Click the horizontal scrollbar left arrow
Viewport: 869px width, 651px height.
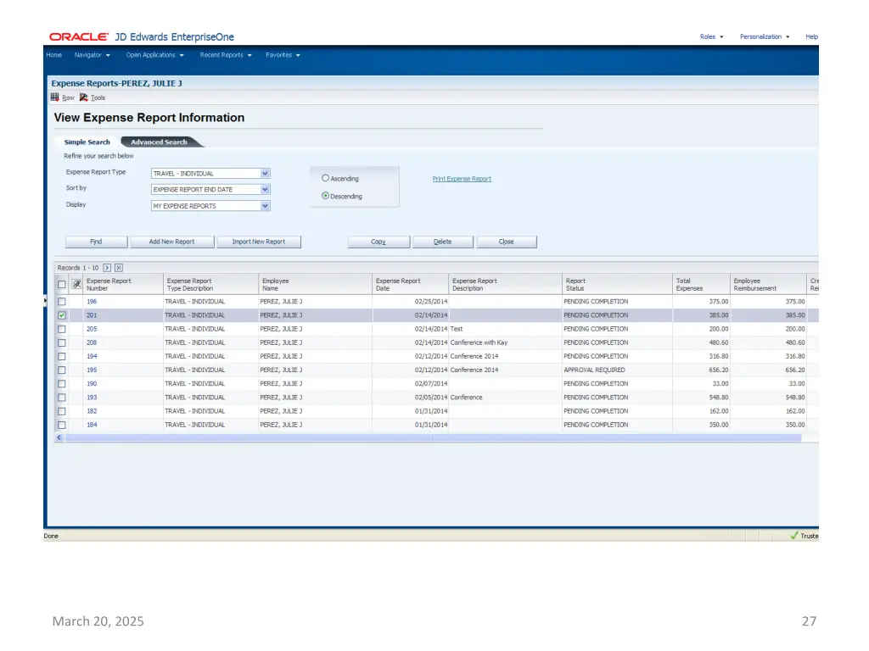pyautogui.click(x=59, y=437)
